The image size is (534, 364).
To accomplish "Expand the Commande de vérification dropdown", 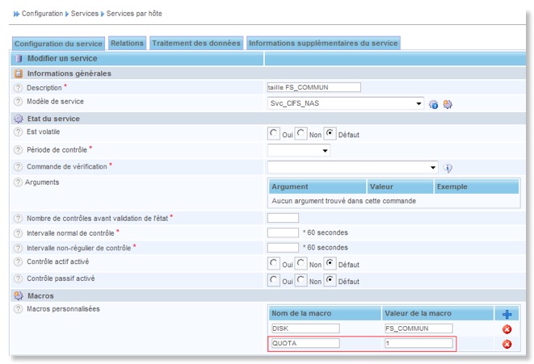I will (352, 167).
